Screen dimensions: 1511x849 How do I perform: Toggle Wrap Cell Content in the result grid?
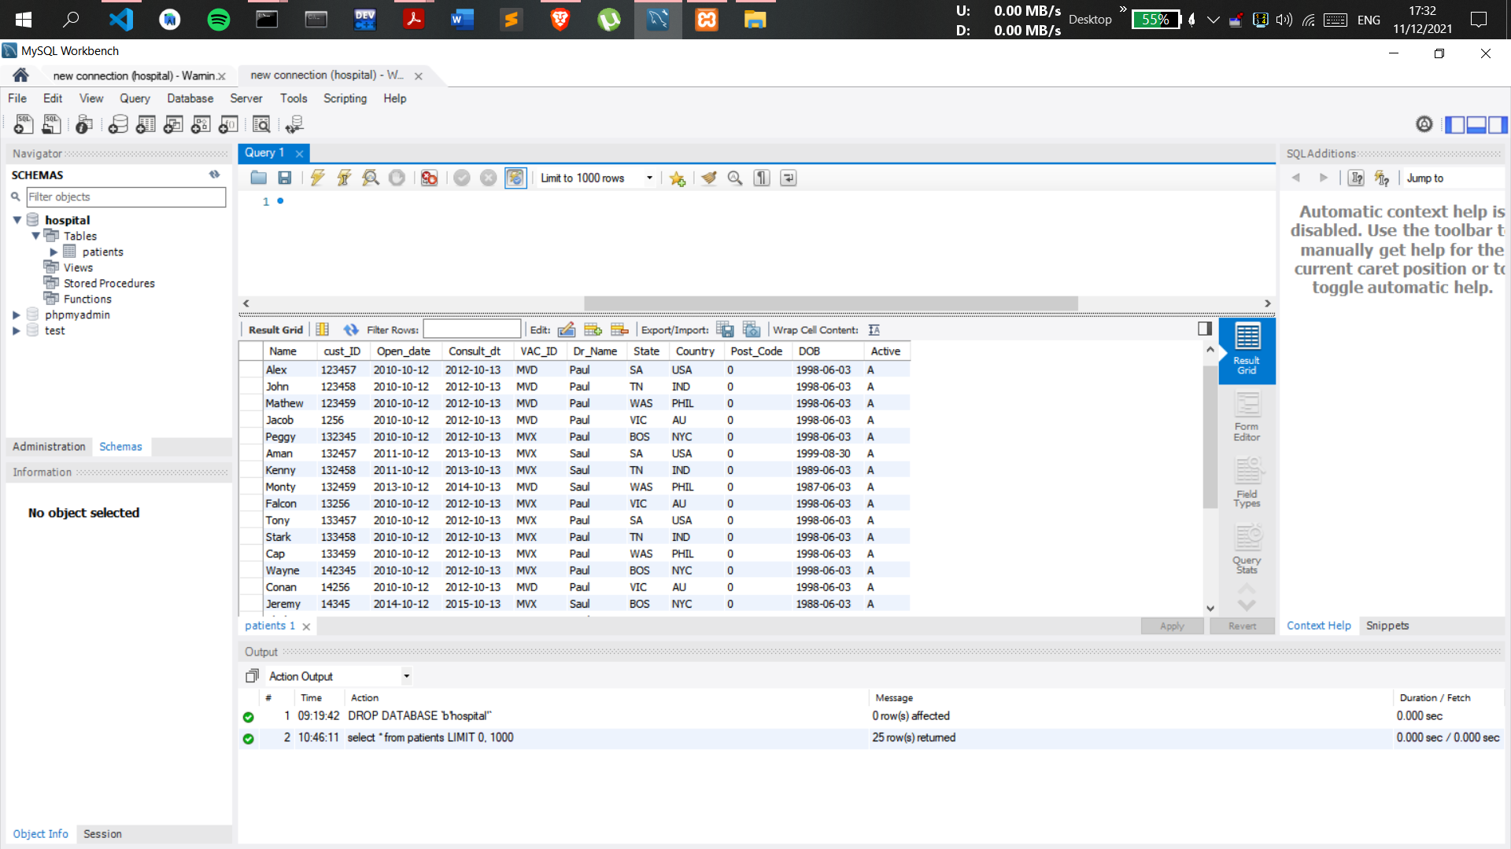coord(874,329)
